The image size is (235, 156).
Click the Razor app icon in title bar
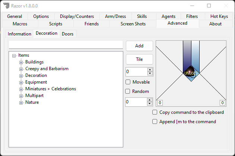(x=6, y=6)
